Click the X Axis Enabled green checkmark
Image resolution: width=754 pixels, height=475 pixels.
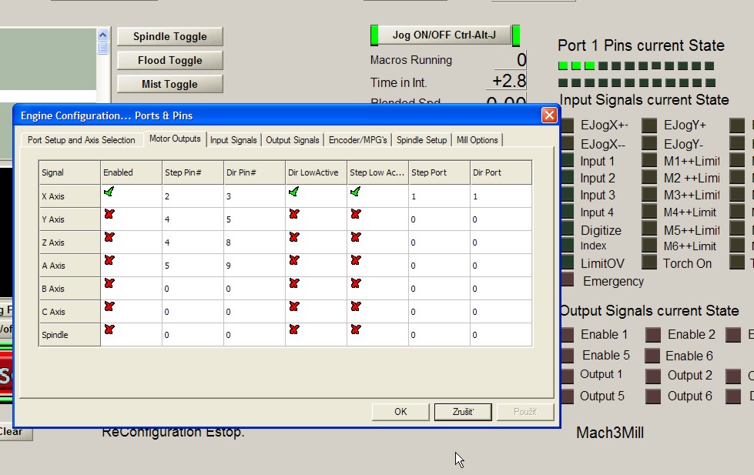pyautogui.click(x=109, y=192)
